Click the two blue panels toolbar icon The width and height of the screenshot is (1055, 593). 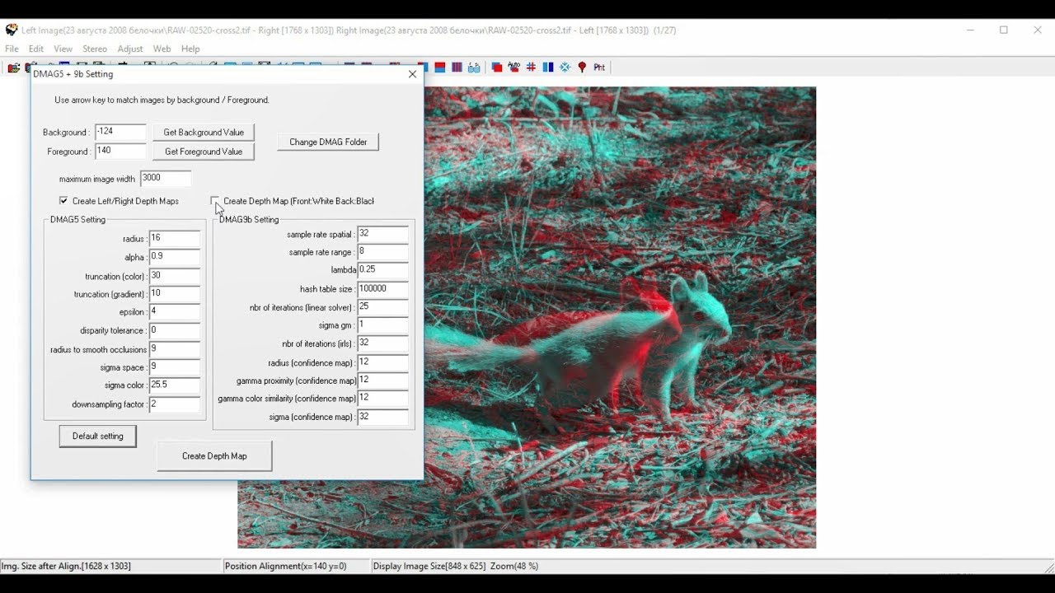pyautogui.click(x=548, y=68)
